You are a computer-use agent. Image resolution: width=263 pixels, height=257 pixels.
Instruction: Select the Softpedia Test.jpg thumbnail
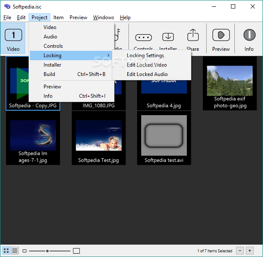point(99,138)
